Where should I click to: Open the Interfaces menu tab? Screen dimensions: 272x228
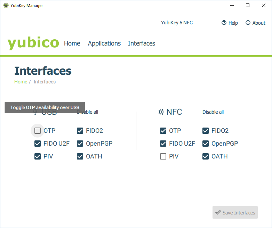tap(142, 43)
